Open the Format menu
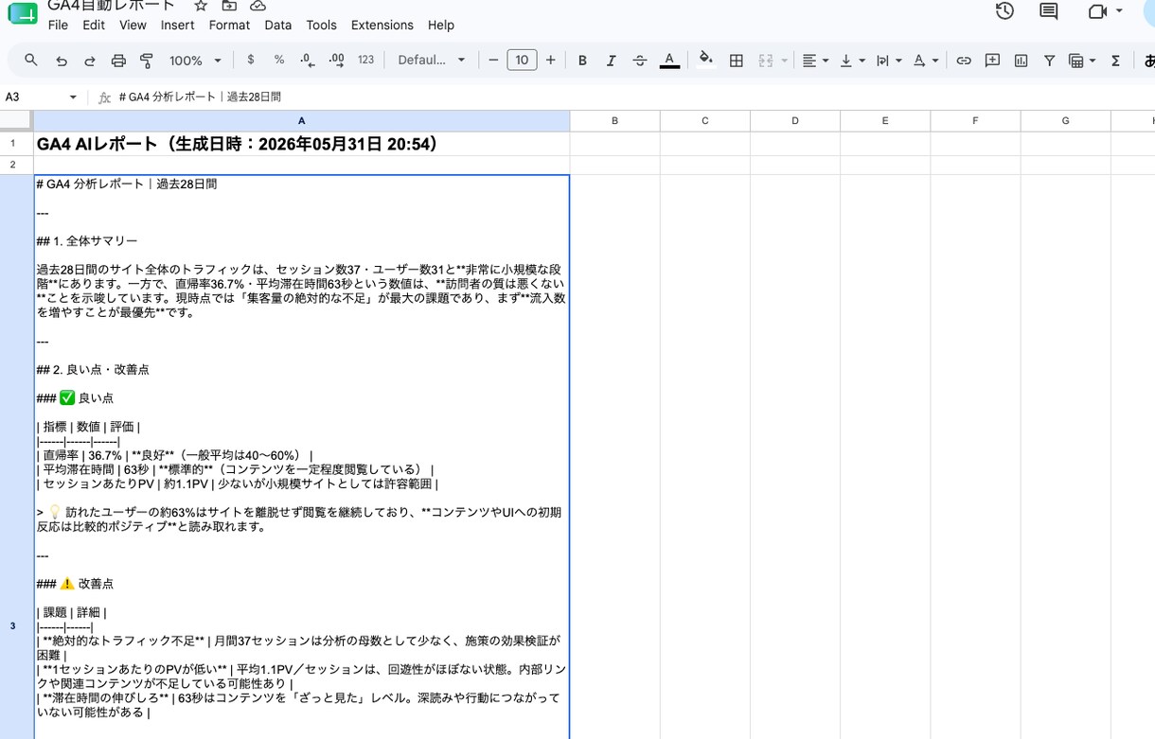 [x=229, y=25]
